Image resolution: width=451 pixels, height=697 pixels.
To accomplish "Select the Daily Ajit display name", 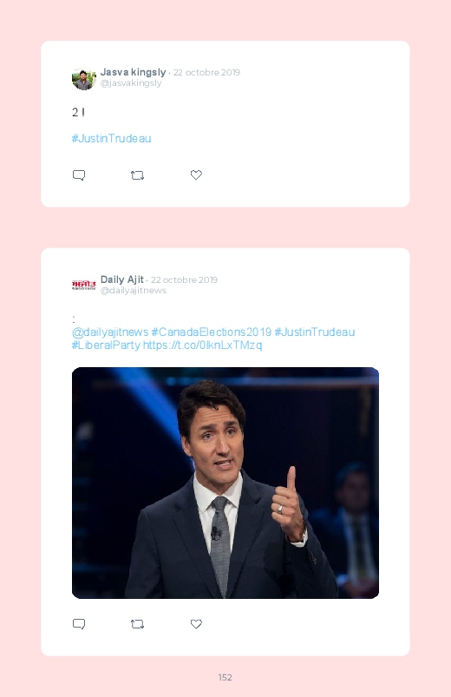I will 121,279.
